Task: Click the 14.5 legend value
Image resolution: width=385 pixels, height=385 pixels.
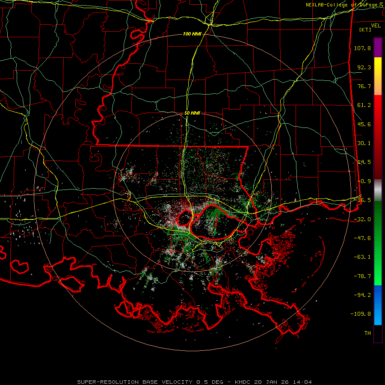Action: pyautogui.click(x=364, y=162)
